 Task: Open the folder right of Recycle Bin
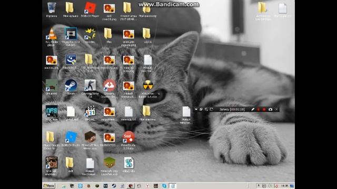point(70,8)
